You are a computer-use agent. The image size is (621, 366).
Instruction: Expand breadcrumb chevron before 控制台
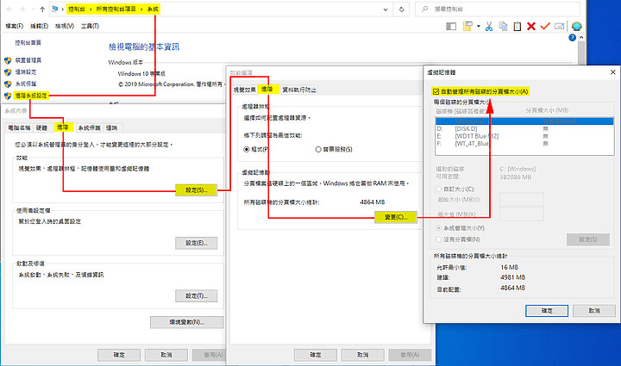pos(63,9)
